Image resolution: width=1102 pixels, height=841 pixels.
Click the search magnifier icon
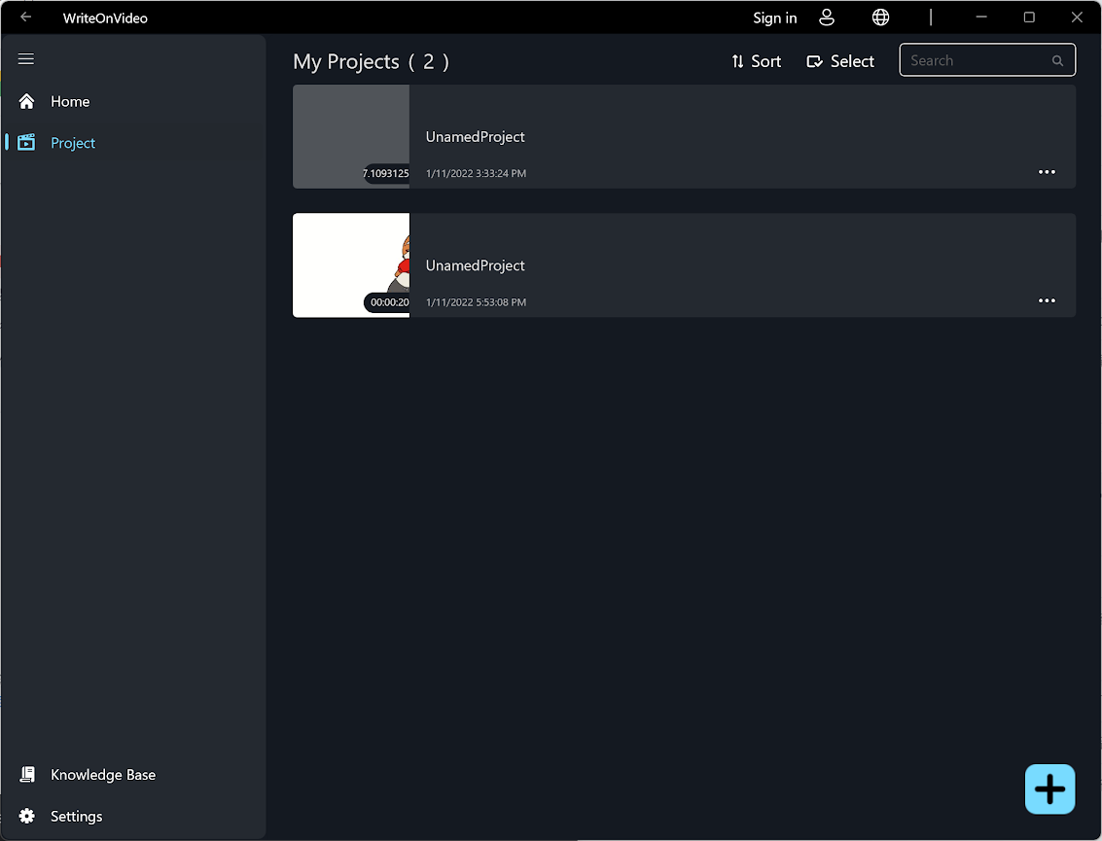tap(1057, 61)
